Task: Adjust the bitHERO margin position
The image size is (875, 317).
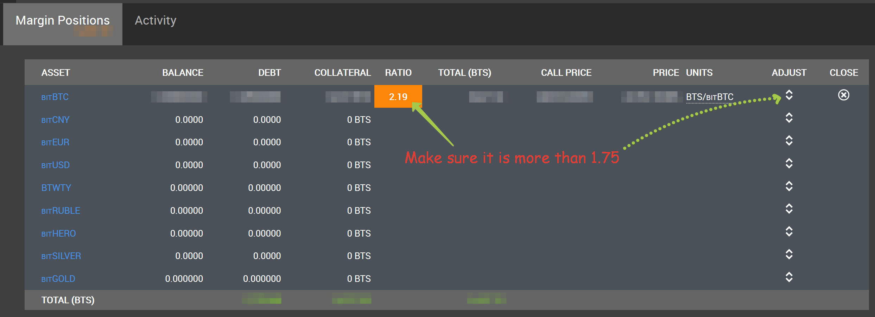Action: pos(789,232)
